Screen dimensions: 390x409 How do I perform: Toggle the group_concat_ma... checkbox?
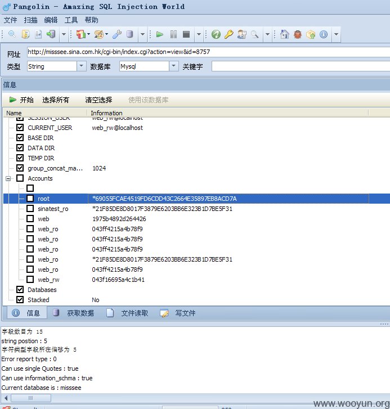pyautogui.click(x=20, y=168)
